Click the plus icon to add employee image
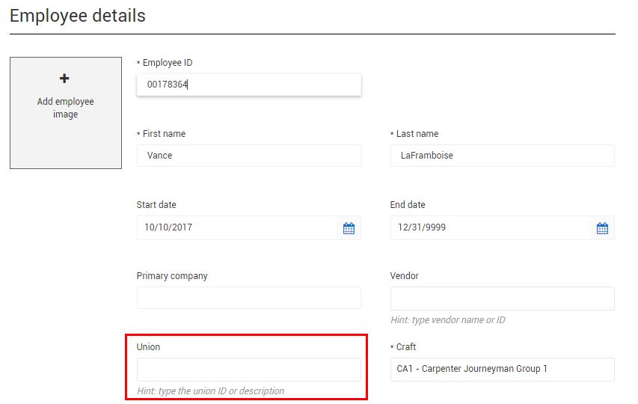Viewport: 638px width, 404px height. (64, 78)
